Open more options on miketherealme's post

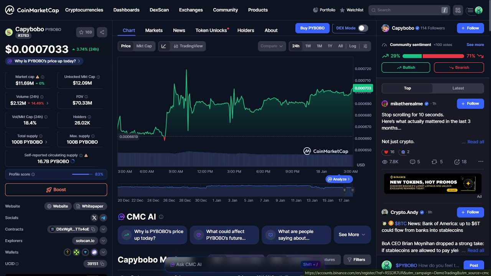tap(481, 162)
